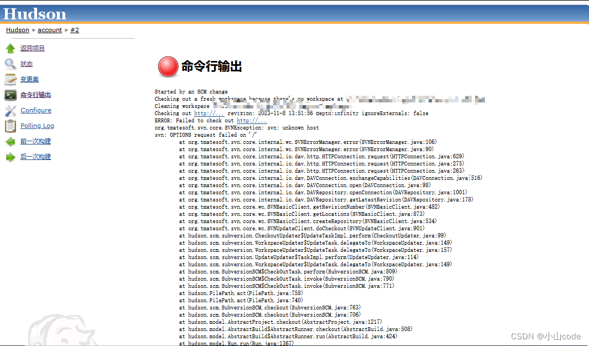Click the notepad changes icon
Image resolution: width=589 pixels, height=346 pixels.
coord(11,79)
